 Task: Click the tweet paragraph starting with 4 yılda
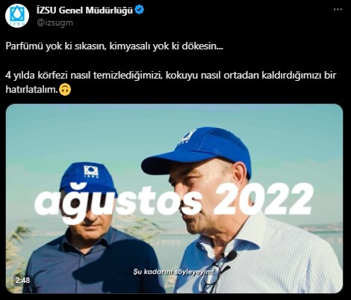pos(171,82)
